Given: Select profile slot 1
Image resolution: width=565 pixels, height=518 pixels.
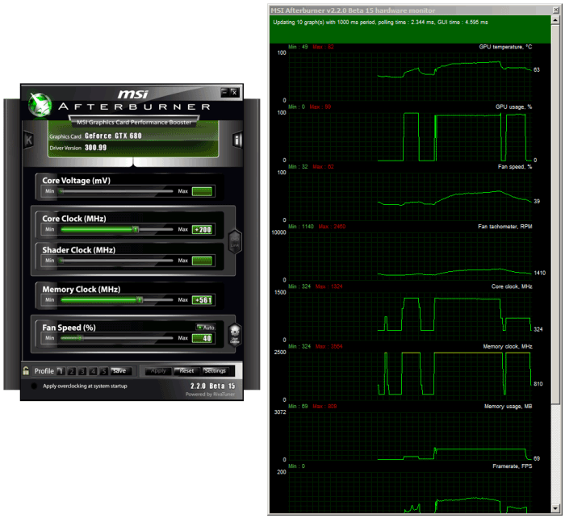Looking at the screenshot, I should pyautogui.click(x=61, y=371).
